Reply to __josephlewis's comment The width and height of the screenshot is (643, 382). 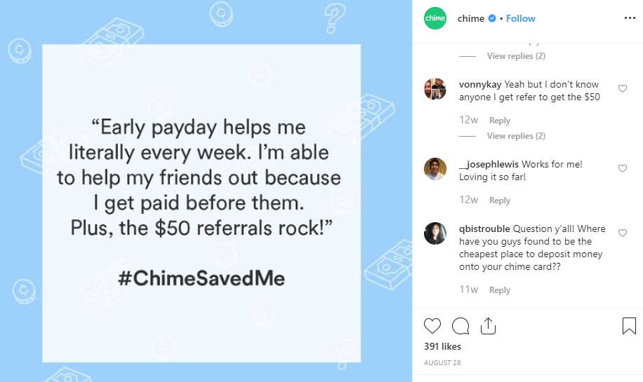pos(500,200)
